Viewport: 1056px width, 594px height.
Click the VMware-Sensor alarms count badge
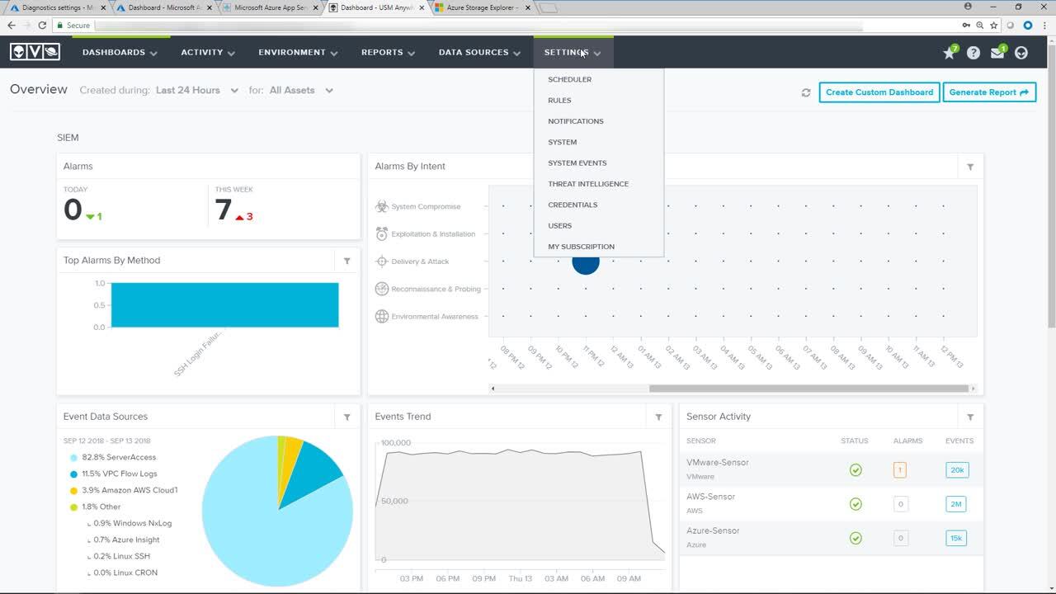click(900, 470)
